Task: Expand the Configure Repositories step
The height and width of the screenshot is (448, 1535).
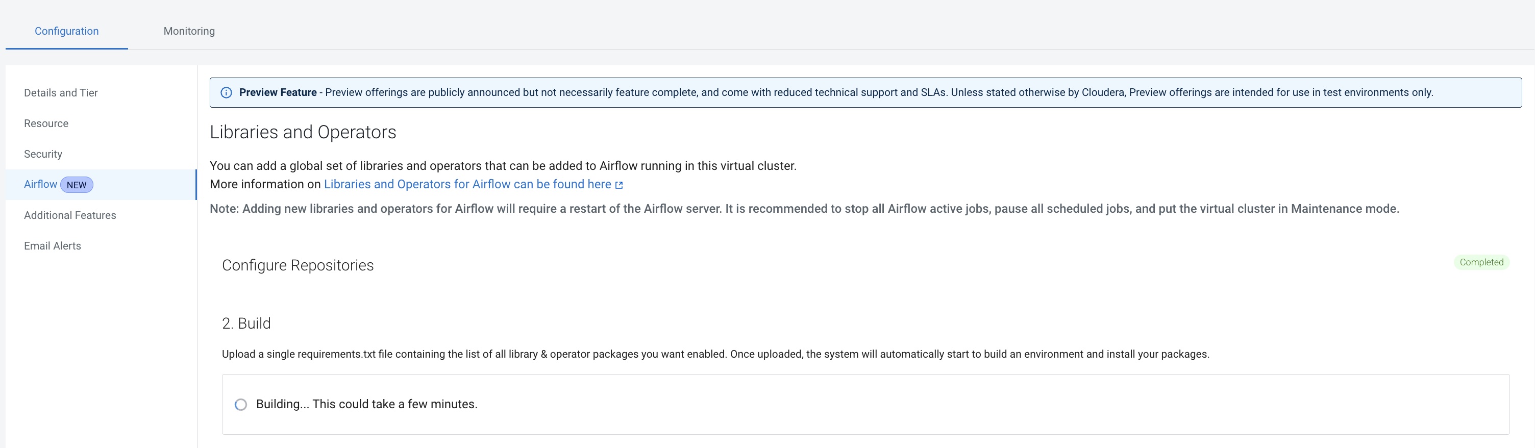Action: tap(298, 265)
